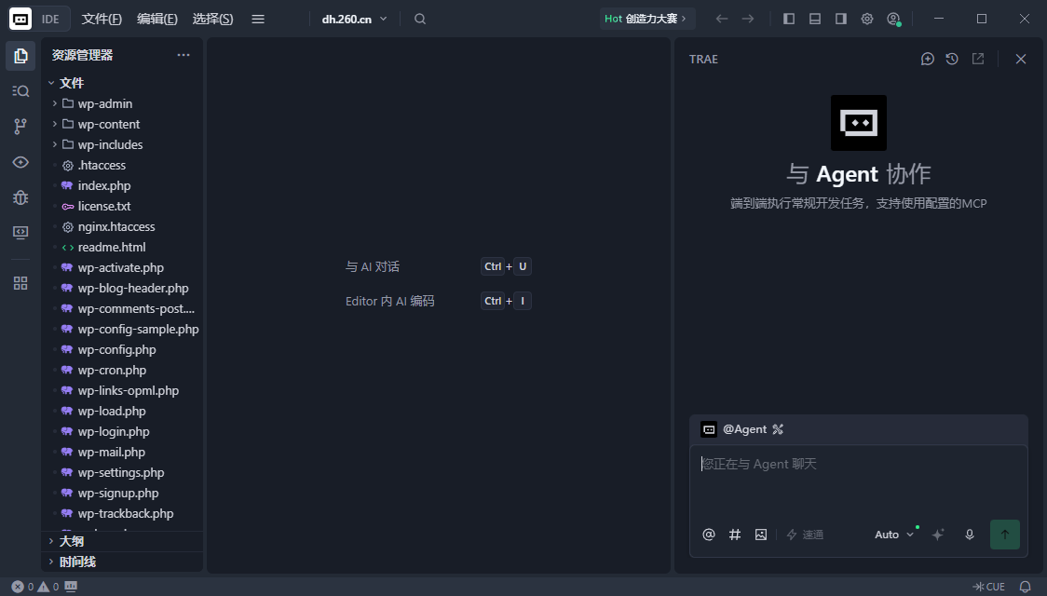Click the @Agent selector chip
The height and width of the screenshot is (596, 1047).
[741, 429]
